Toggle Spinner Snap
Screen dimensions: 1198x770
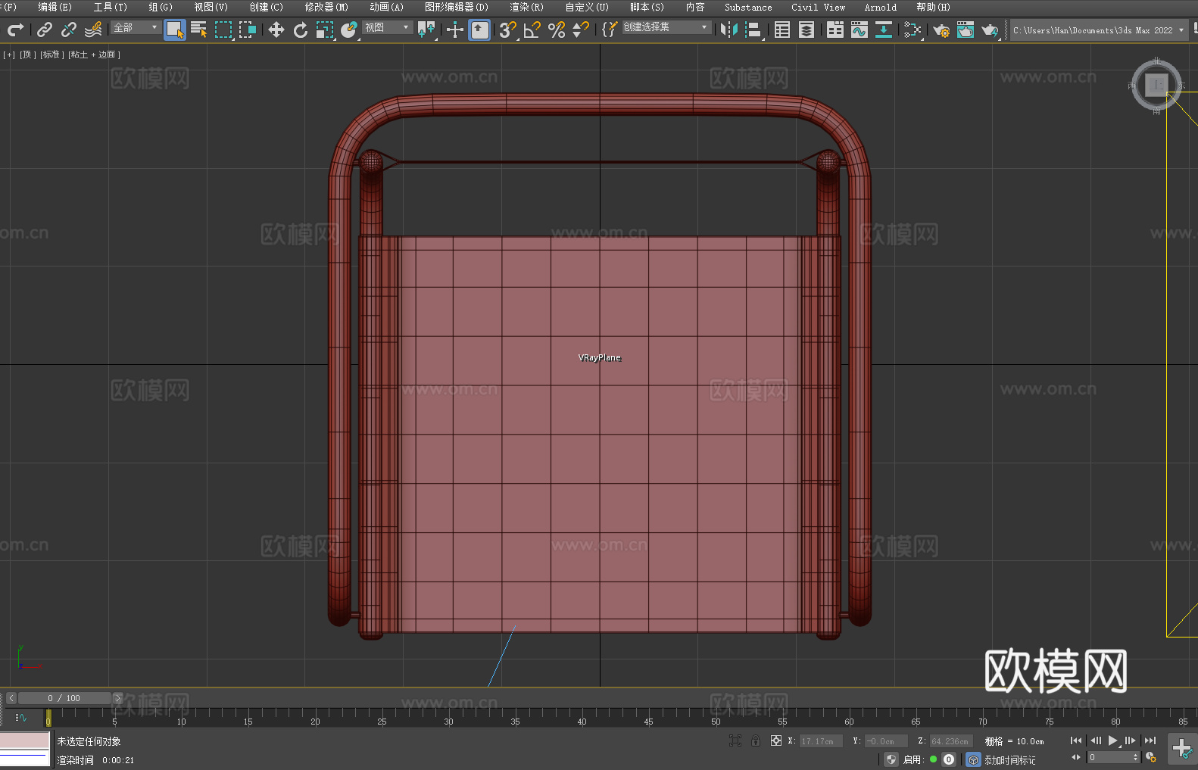click(x=581, y=30)
